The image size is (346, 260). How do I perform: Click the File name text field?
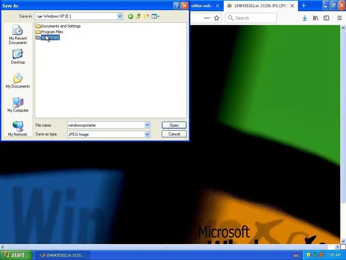[x=106, y=125]
